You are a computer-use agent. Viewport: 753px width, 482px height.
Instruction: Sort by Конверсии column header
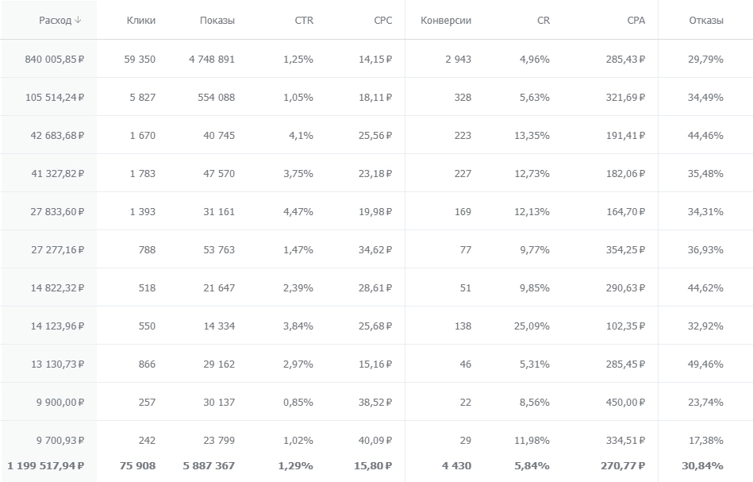click(446, 21)
